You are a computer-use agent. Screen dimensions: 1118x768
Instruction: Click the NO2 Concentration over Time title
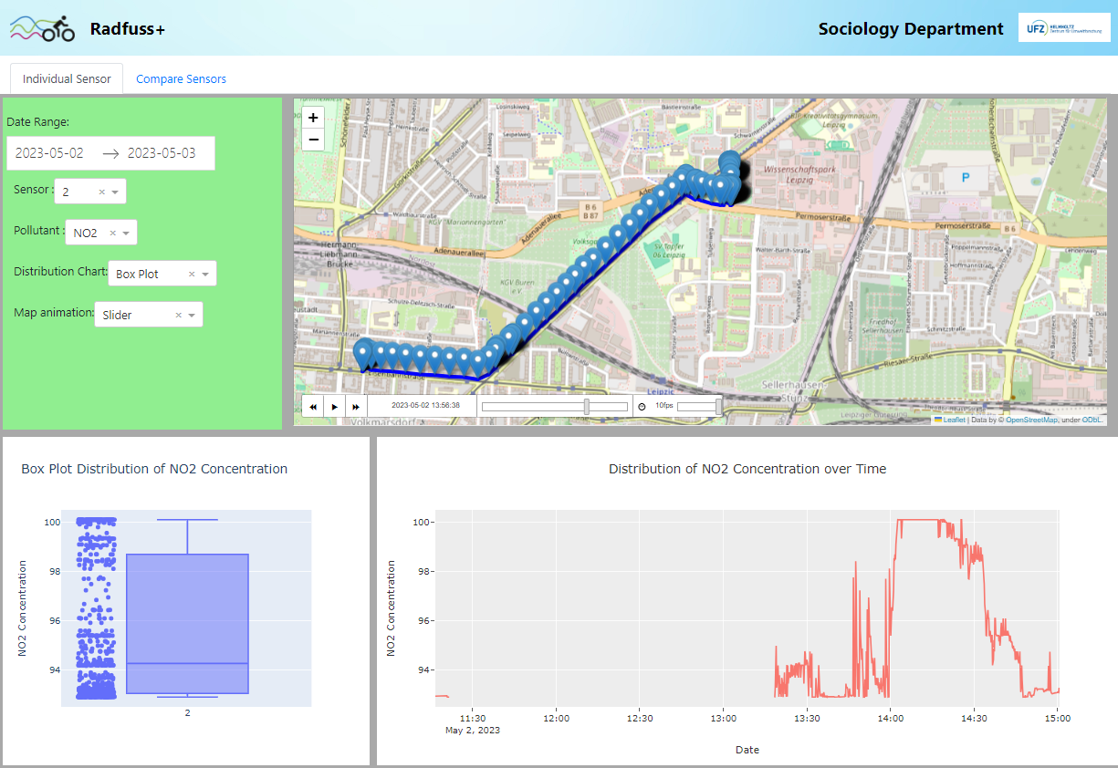tap(747, 469)
